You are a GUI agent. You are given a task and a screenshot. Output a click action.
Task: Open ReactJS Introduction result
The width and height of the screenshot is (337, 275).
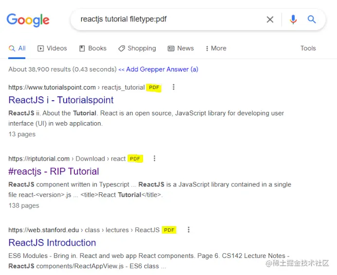(52, 243)
